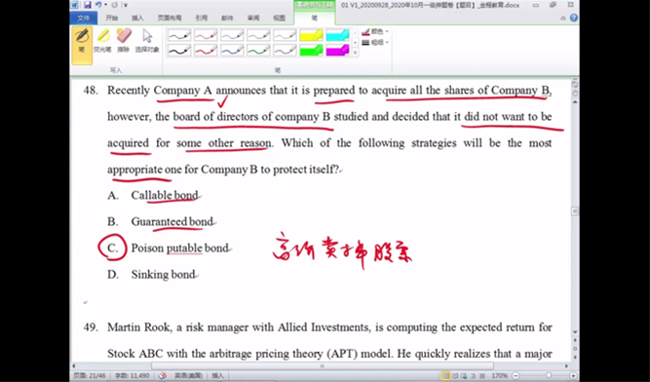Click the zoom level 170% button
Viewport: 650px width, 382px height.
pyautogui.click(x=500, y=376)
